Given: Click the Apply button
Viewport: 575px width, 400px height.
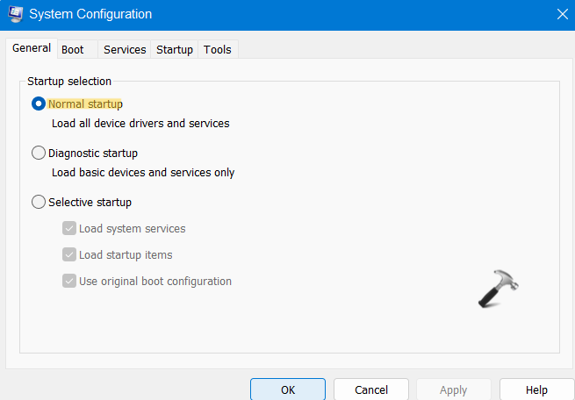Looking at the screenshot, I should pos(453,389).
